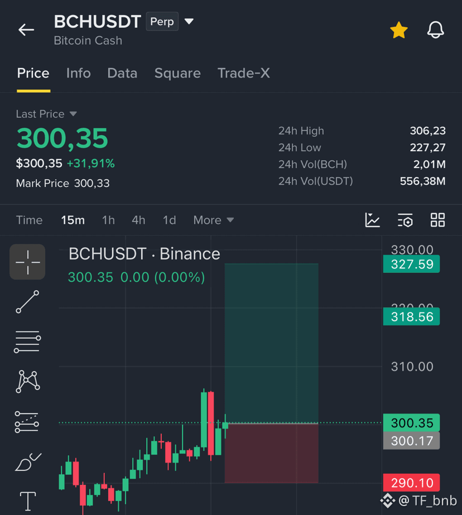Open chart indicators icon

(x=372, y=220)
